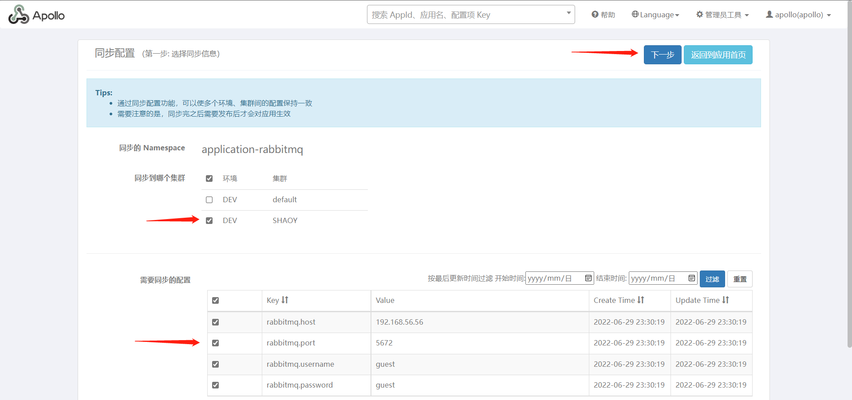This screenshot has height=400, width=852.
Task: Uncheck the rabbitmq.port config row
Action: [x=216, y=343]
